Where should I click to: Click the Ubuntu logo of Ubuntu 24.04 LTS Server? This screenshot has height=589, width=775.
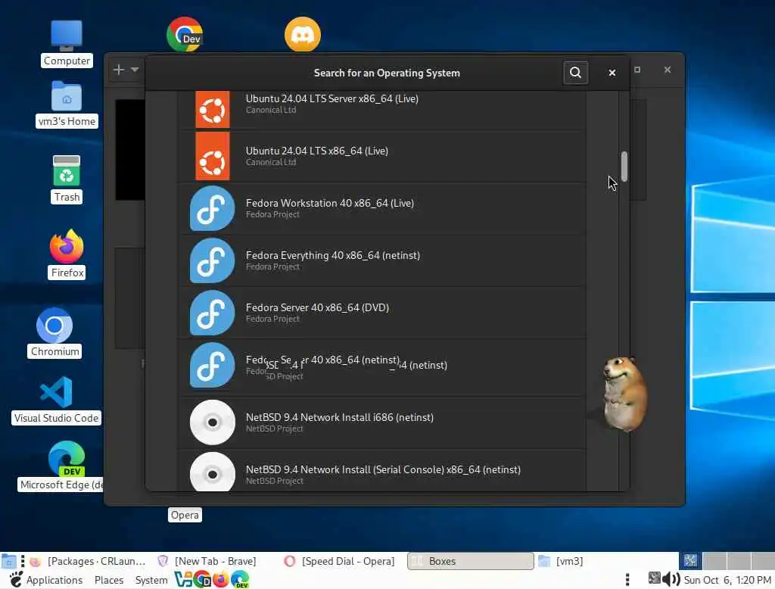[x=213, y=109]
